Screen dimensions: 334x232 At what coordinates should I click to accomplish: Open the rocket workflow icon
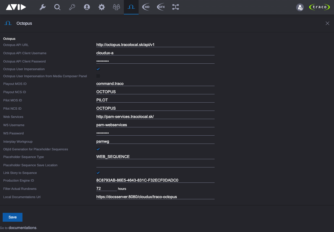pos(87,7)
